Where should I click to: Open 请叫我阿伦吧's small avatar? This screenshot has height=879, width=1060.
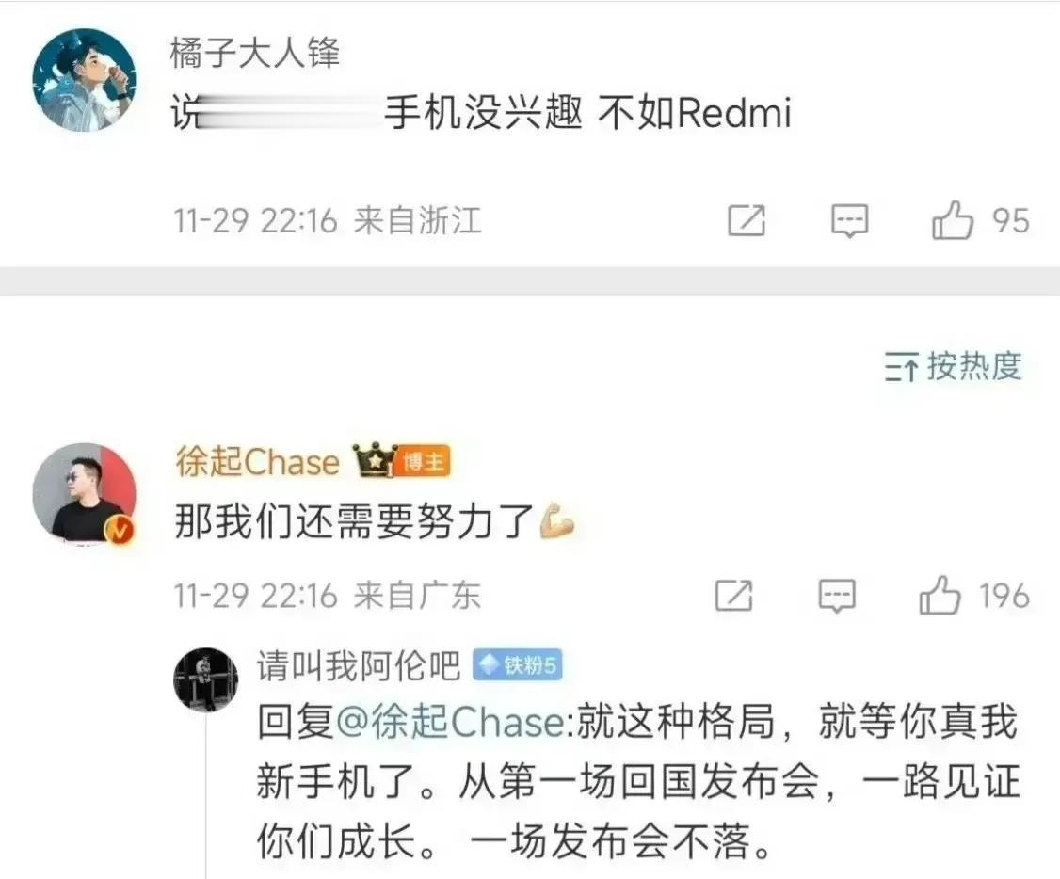[205, 679]
